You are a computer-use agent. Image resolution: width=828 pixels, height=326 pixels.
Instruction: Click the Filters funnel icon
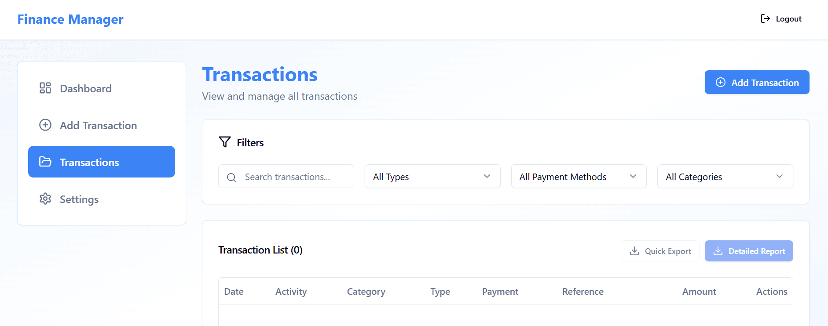[x=225, y=142]
